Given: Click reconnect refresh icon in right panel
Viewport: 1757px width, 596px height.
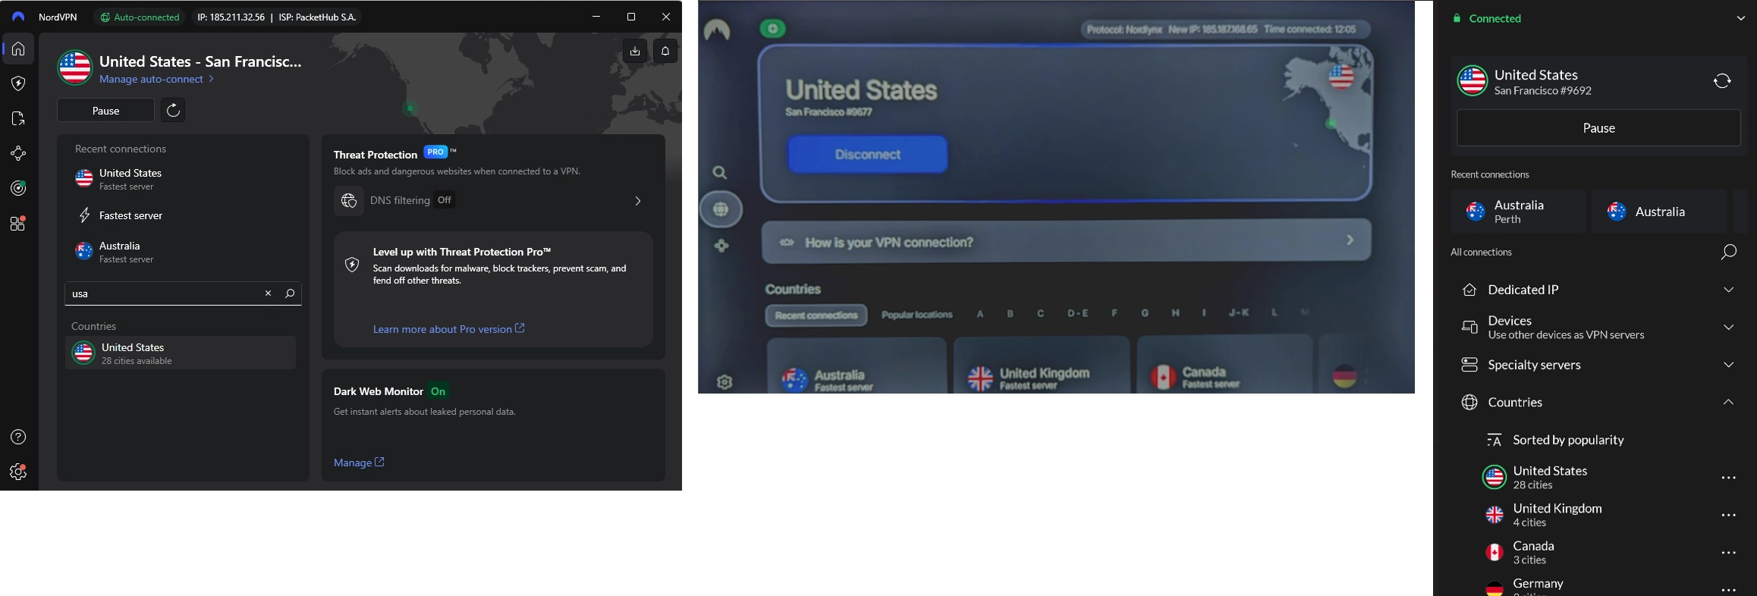Looking at the screenshot, I should tap(1722, 81).
